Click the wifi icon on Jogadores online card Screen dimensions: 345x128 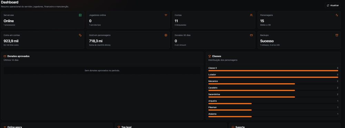point(166,15)
